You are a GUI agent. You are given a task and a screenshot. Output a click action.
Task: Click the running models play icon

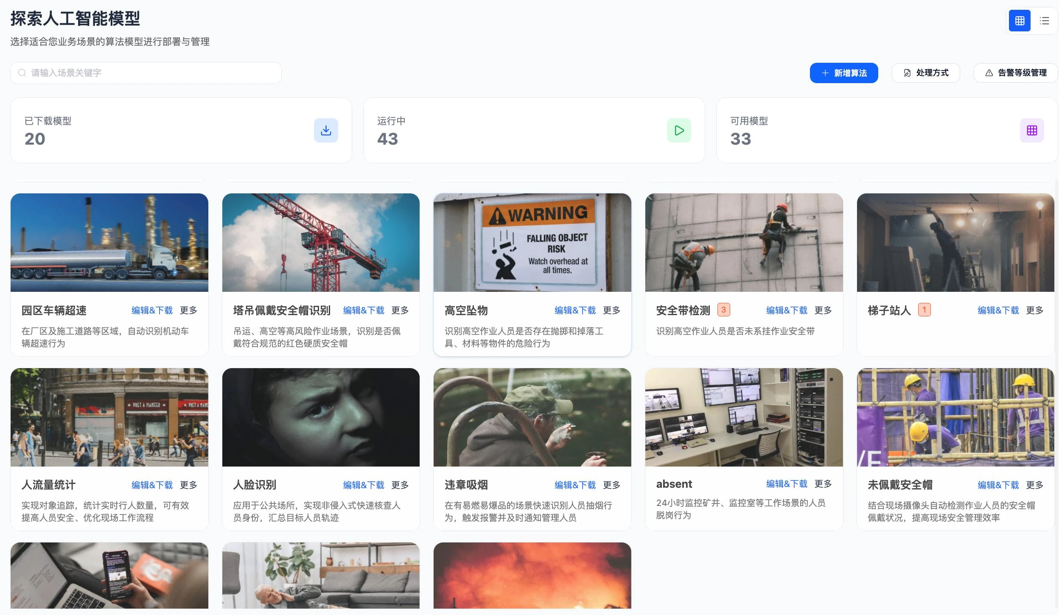tap(679, 130)
